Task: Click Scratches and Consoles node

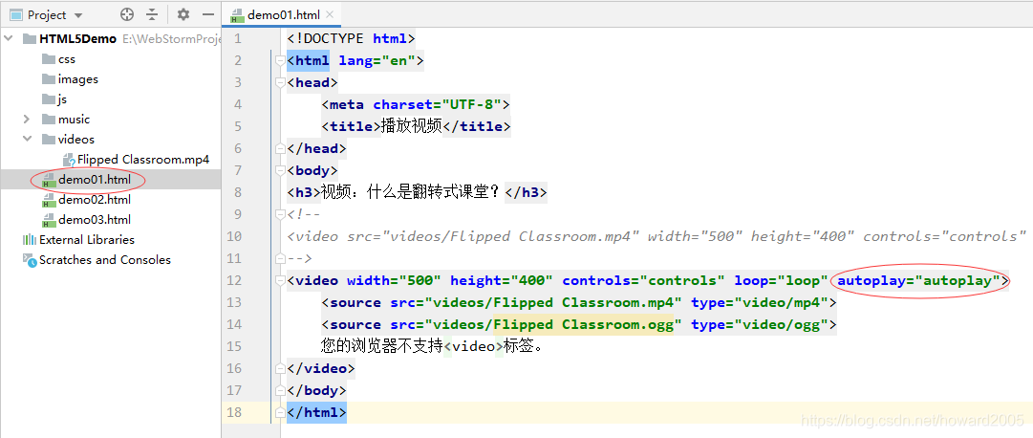Action: 105,260
